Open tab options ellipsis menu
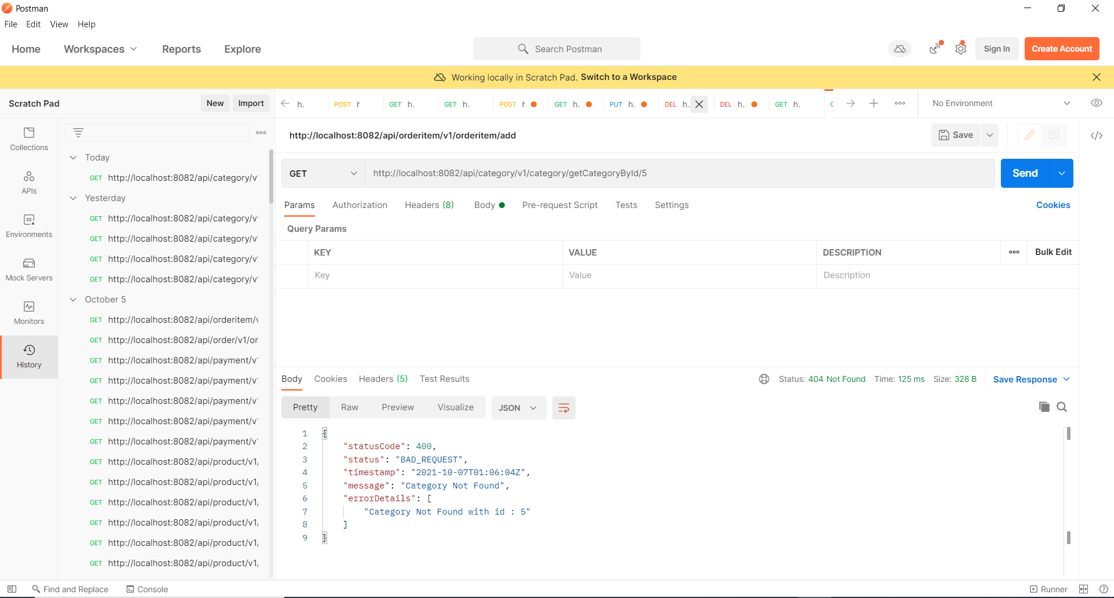 coord(900,103)
